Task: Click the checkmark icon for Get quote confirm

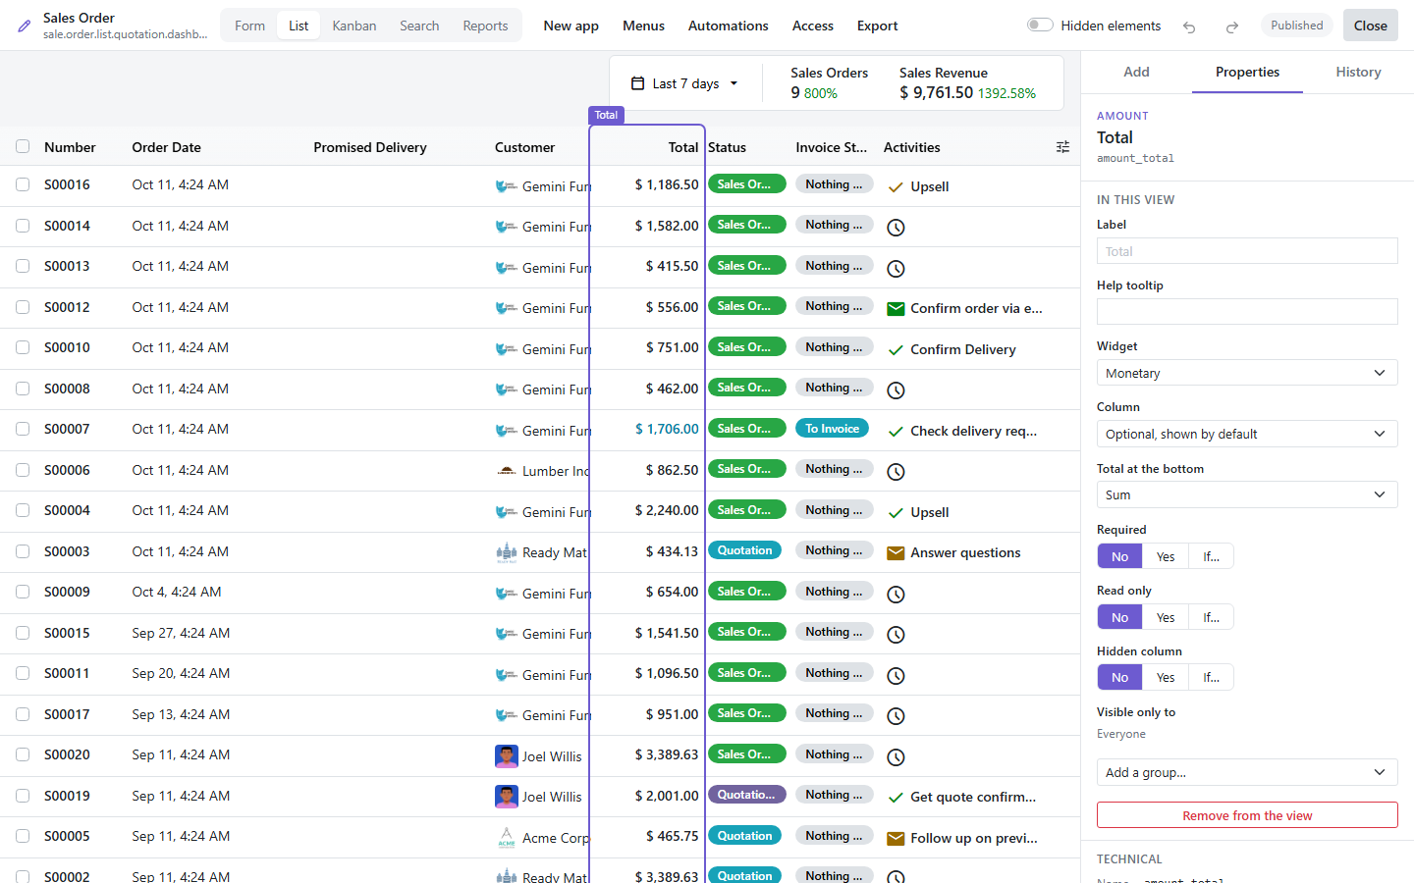Action: click(896, 798)
